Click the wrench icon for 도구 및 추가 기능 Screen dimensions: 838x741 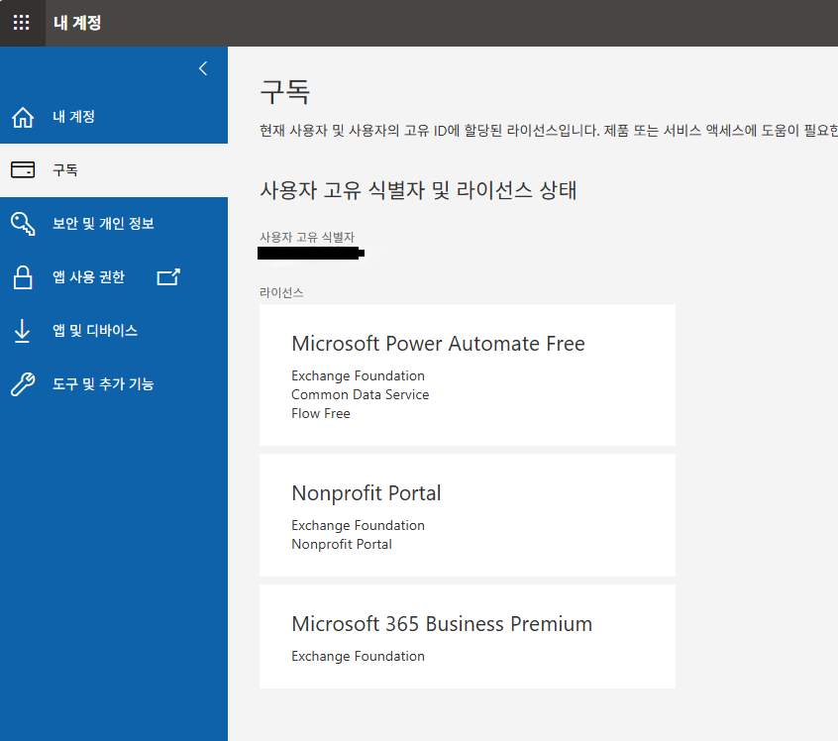tap(23, 383)
